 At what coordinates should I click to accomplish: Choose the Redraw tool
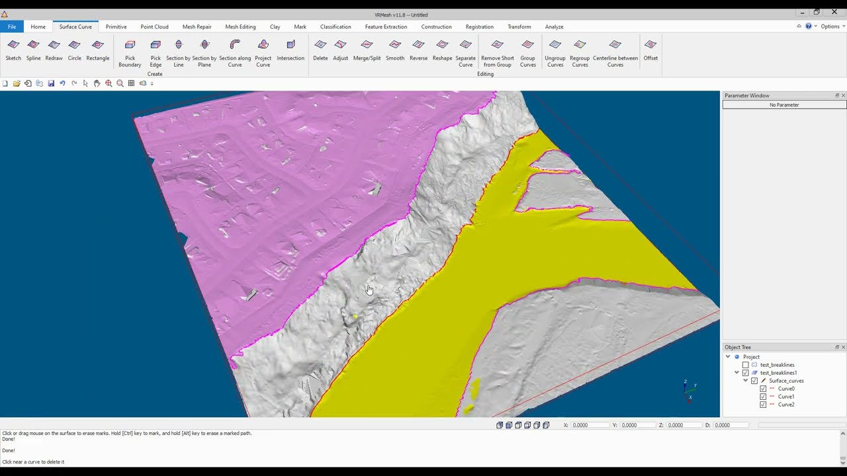click(54, 50)
